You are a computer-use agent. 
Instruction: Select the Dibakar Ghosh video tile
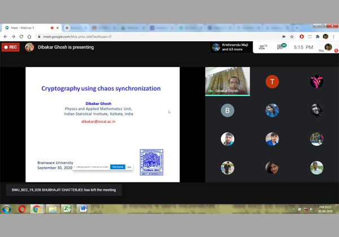(228, 81)
